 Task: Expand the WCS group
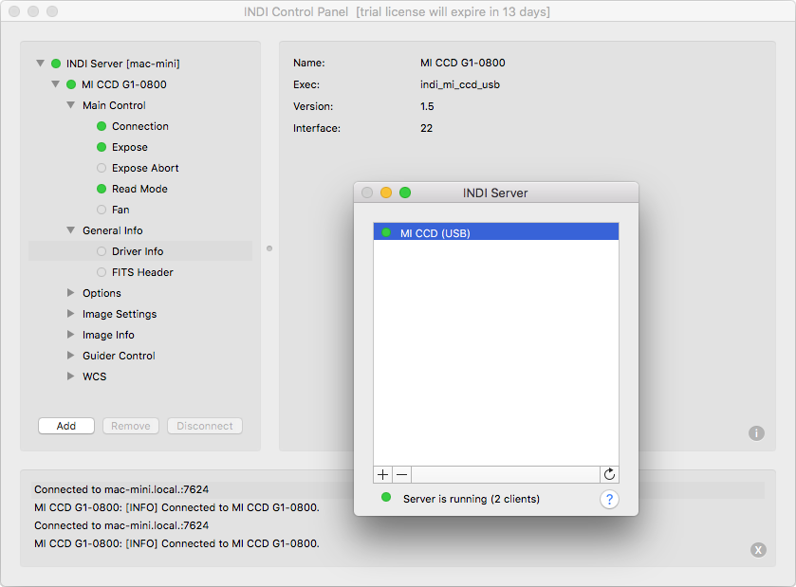tap(71, 376)
